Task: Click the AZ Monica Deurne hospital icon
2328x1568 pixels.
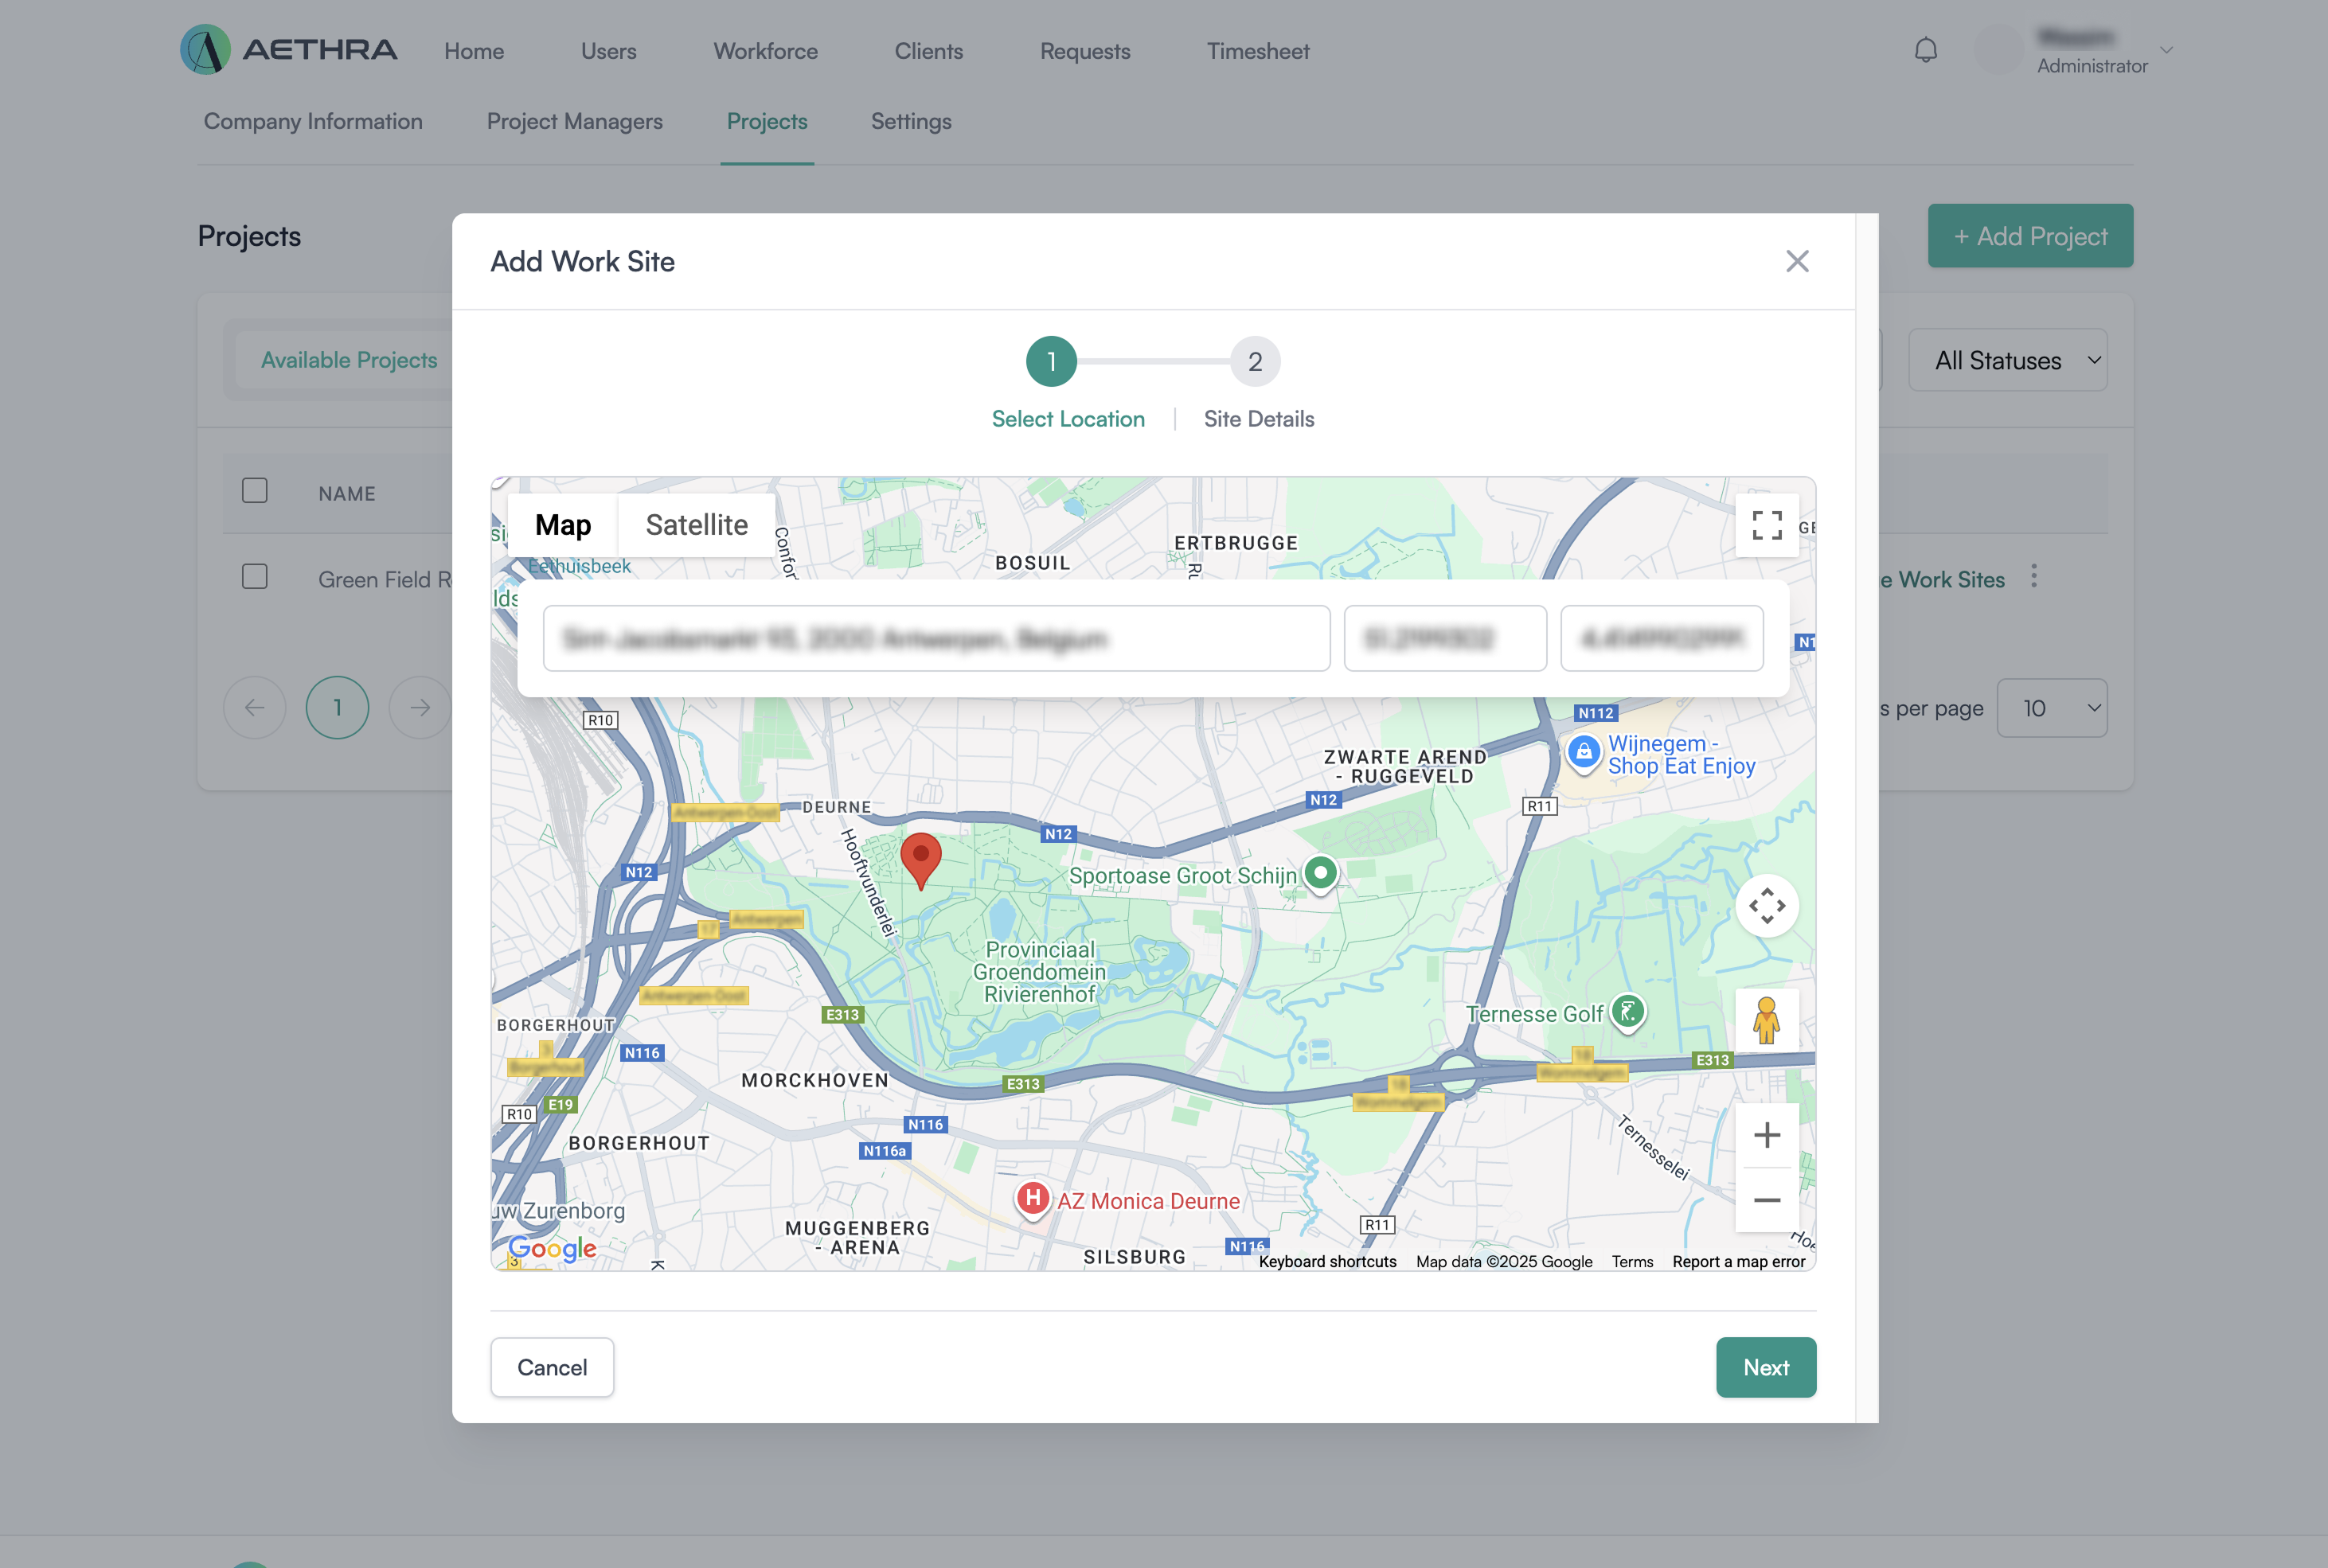Action: (x=1032, y=1198)
